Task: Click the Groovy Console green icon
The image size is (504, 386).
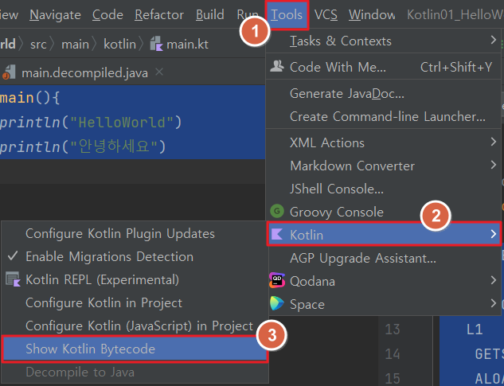Action: (277, 212)
